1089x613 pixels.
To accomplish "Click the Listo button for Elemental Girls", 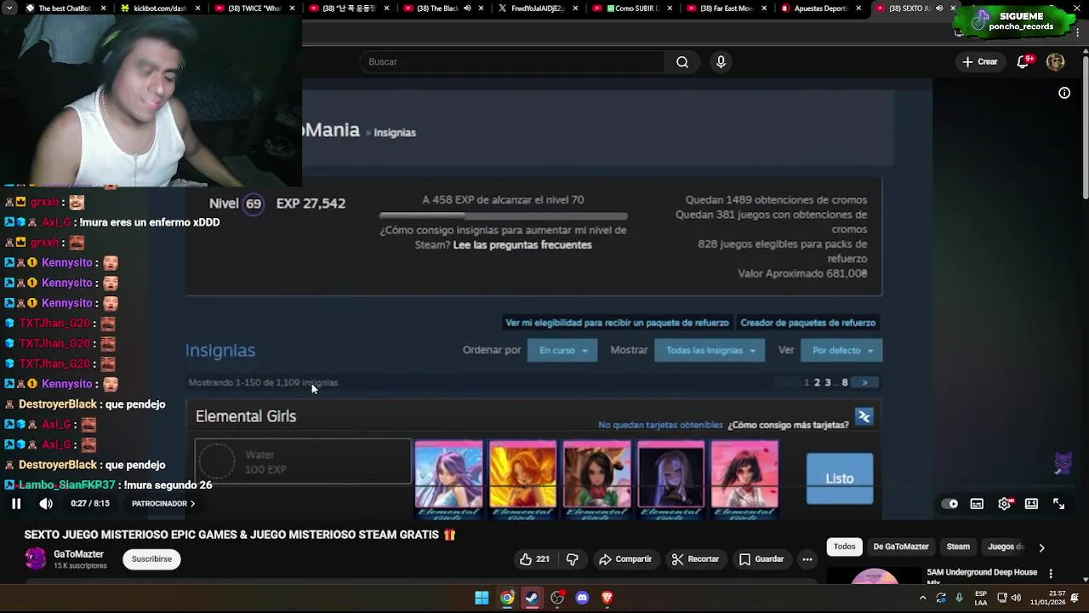I will 840,478.
